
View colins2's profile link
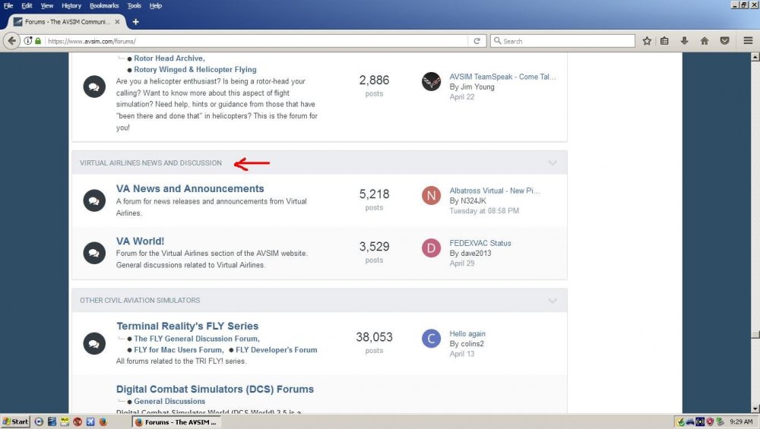(x=472, y=344)
